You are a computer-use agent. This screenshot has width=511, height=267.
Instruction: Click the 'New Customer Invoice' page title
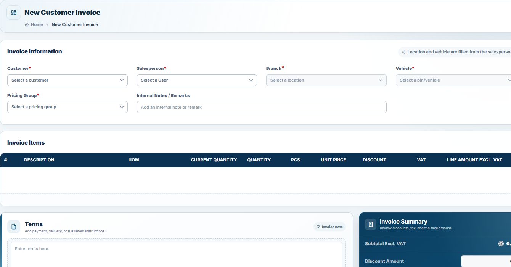click(63, 13)
